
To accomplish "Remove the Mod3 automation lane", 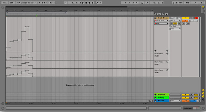I will pos(167,54).
